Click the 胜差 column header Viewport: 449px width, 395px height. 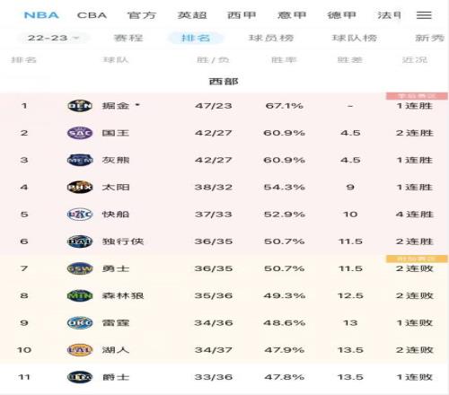click(x=349, y=60)
